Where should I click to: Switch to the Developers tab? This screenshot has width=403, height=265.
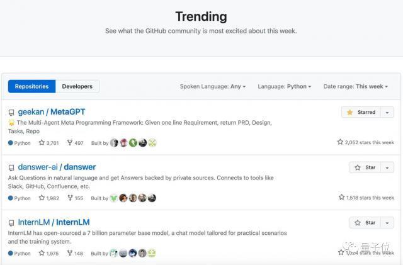(77, 87)
